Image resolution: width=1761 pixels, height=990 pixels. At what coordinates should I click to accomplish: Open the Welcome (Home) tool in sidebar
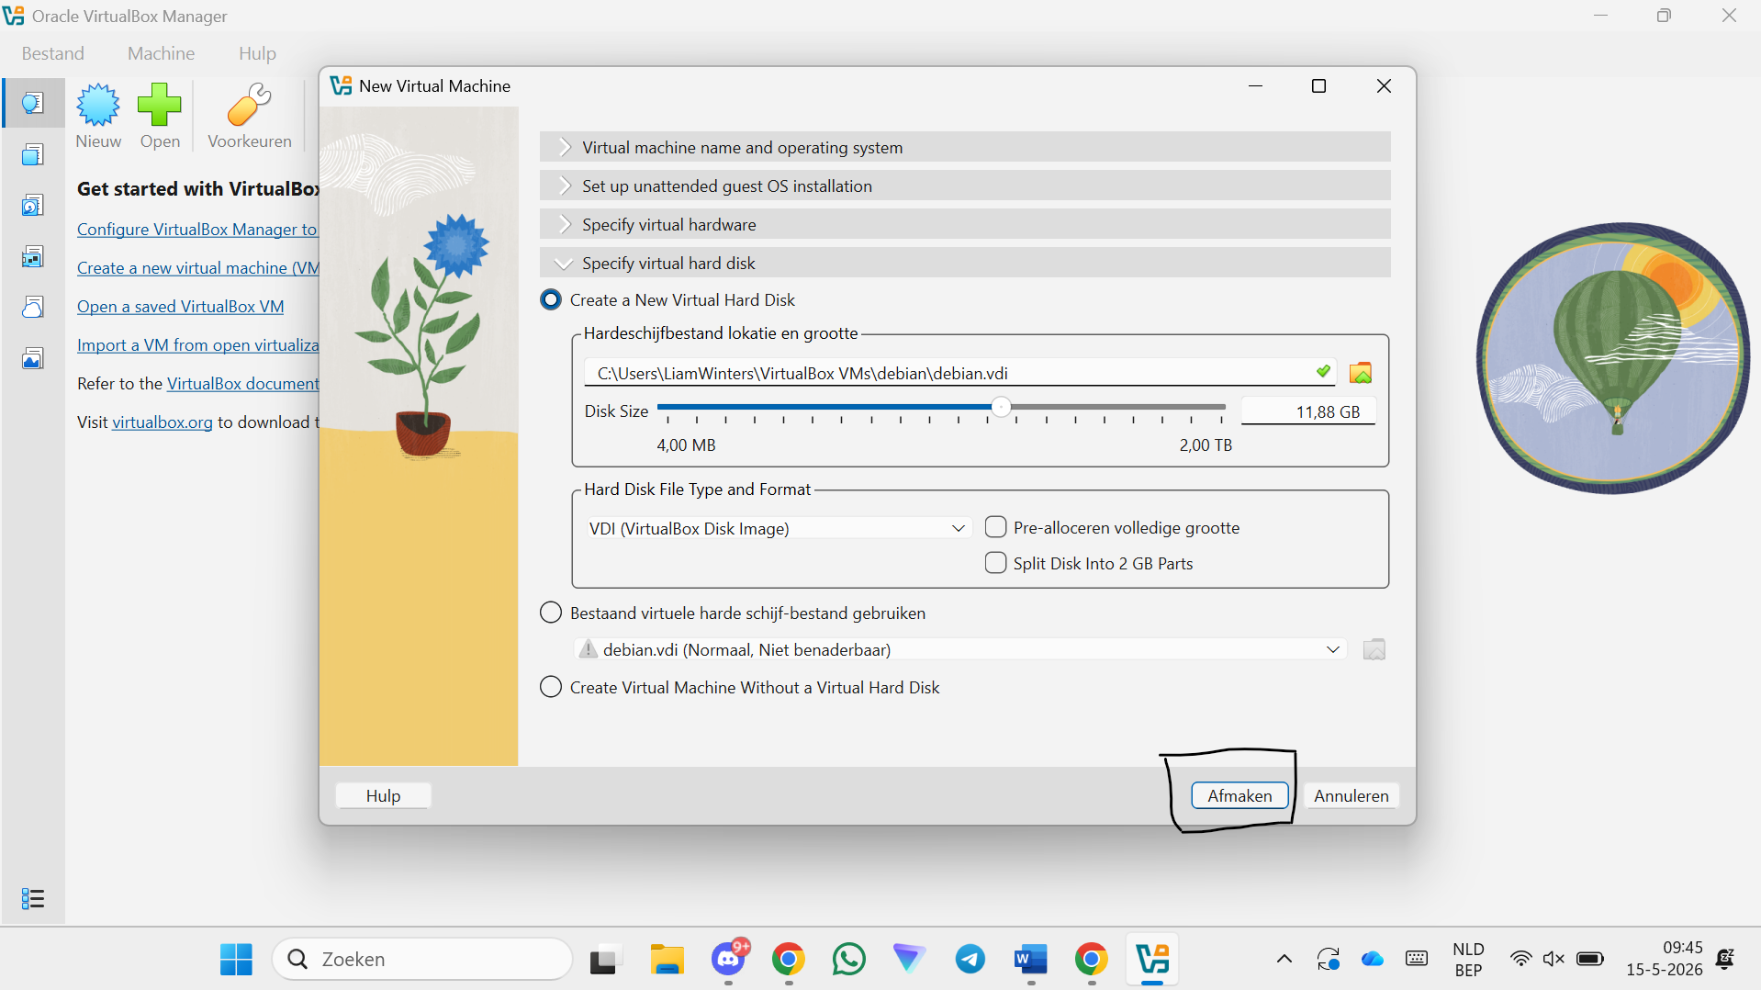33,103
